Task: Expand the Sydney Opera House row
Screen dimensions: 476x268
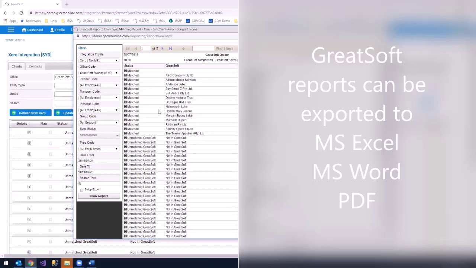Action: (125, 129)
